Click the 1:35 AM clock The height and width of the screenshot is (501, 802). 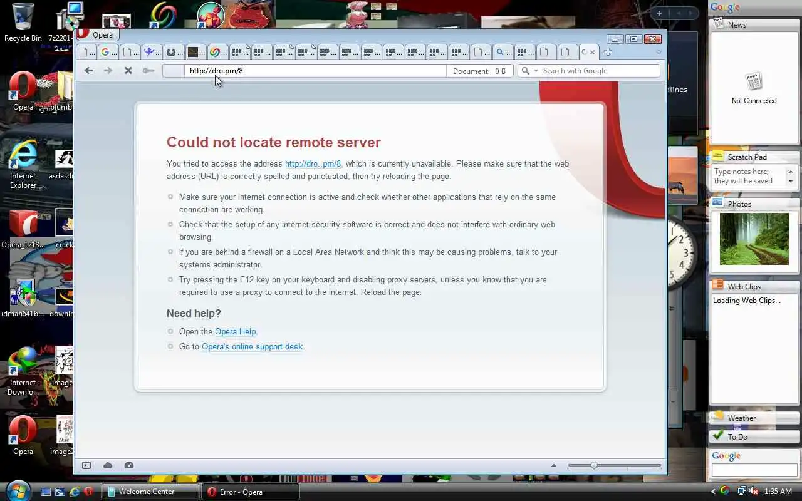click(779, 492)
